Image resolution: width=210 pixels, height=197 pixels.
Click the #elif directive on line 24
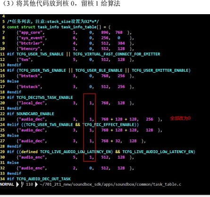coord(13,125)
